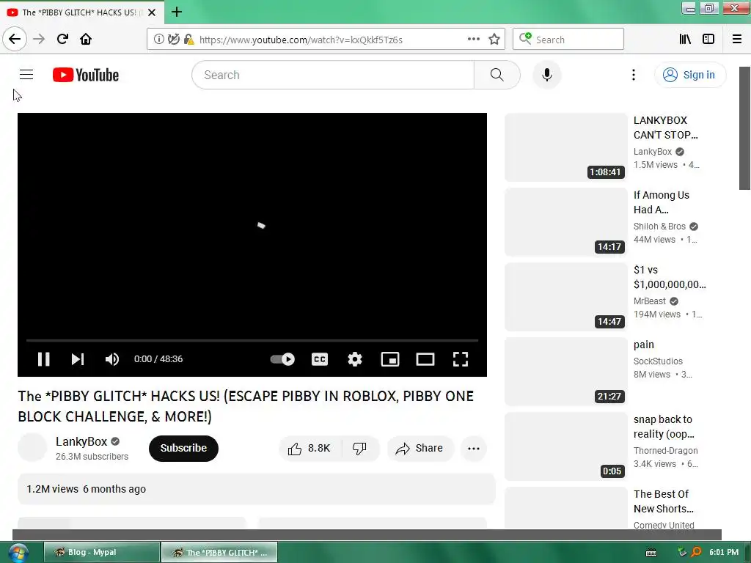Go to YouTube home via logo
This screenshot has width=751, height=563.
pos(86,75)
